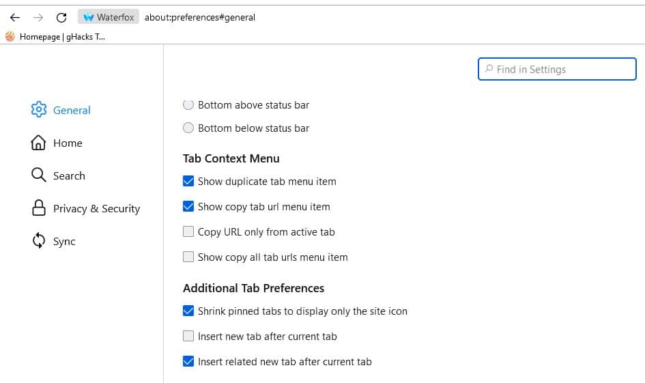
Task: Select Bottom above status bar radio
Action: pos(188,104)
